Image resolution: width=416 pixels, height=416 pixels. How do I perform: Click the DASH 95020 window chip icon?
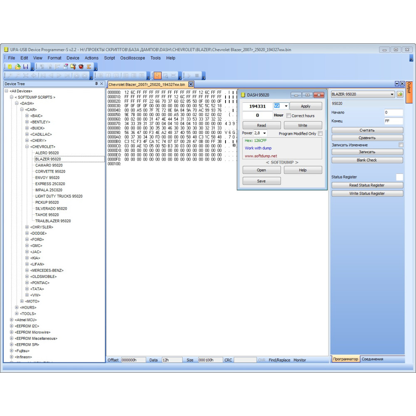243,95
